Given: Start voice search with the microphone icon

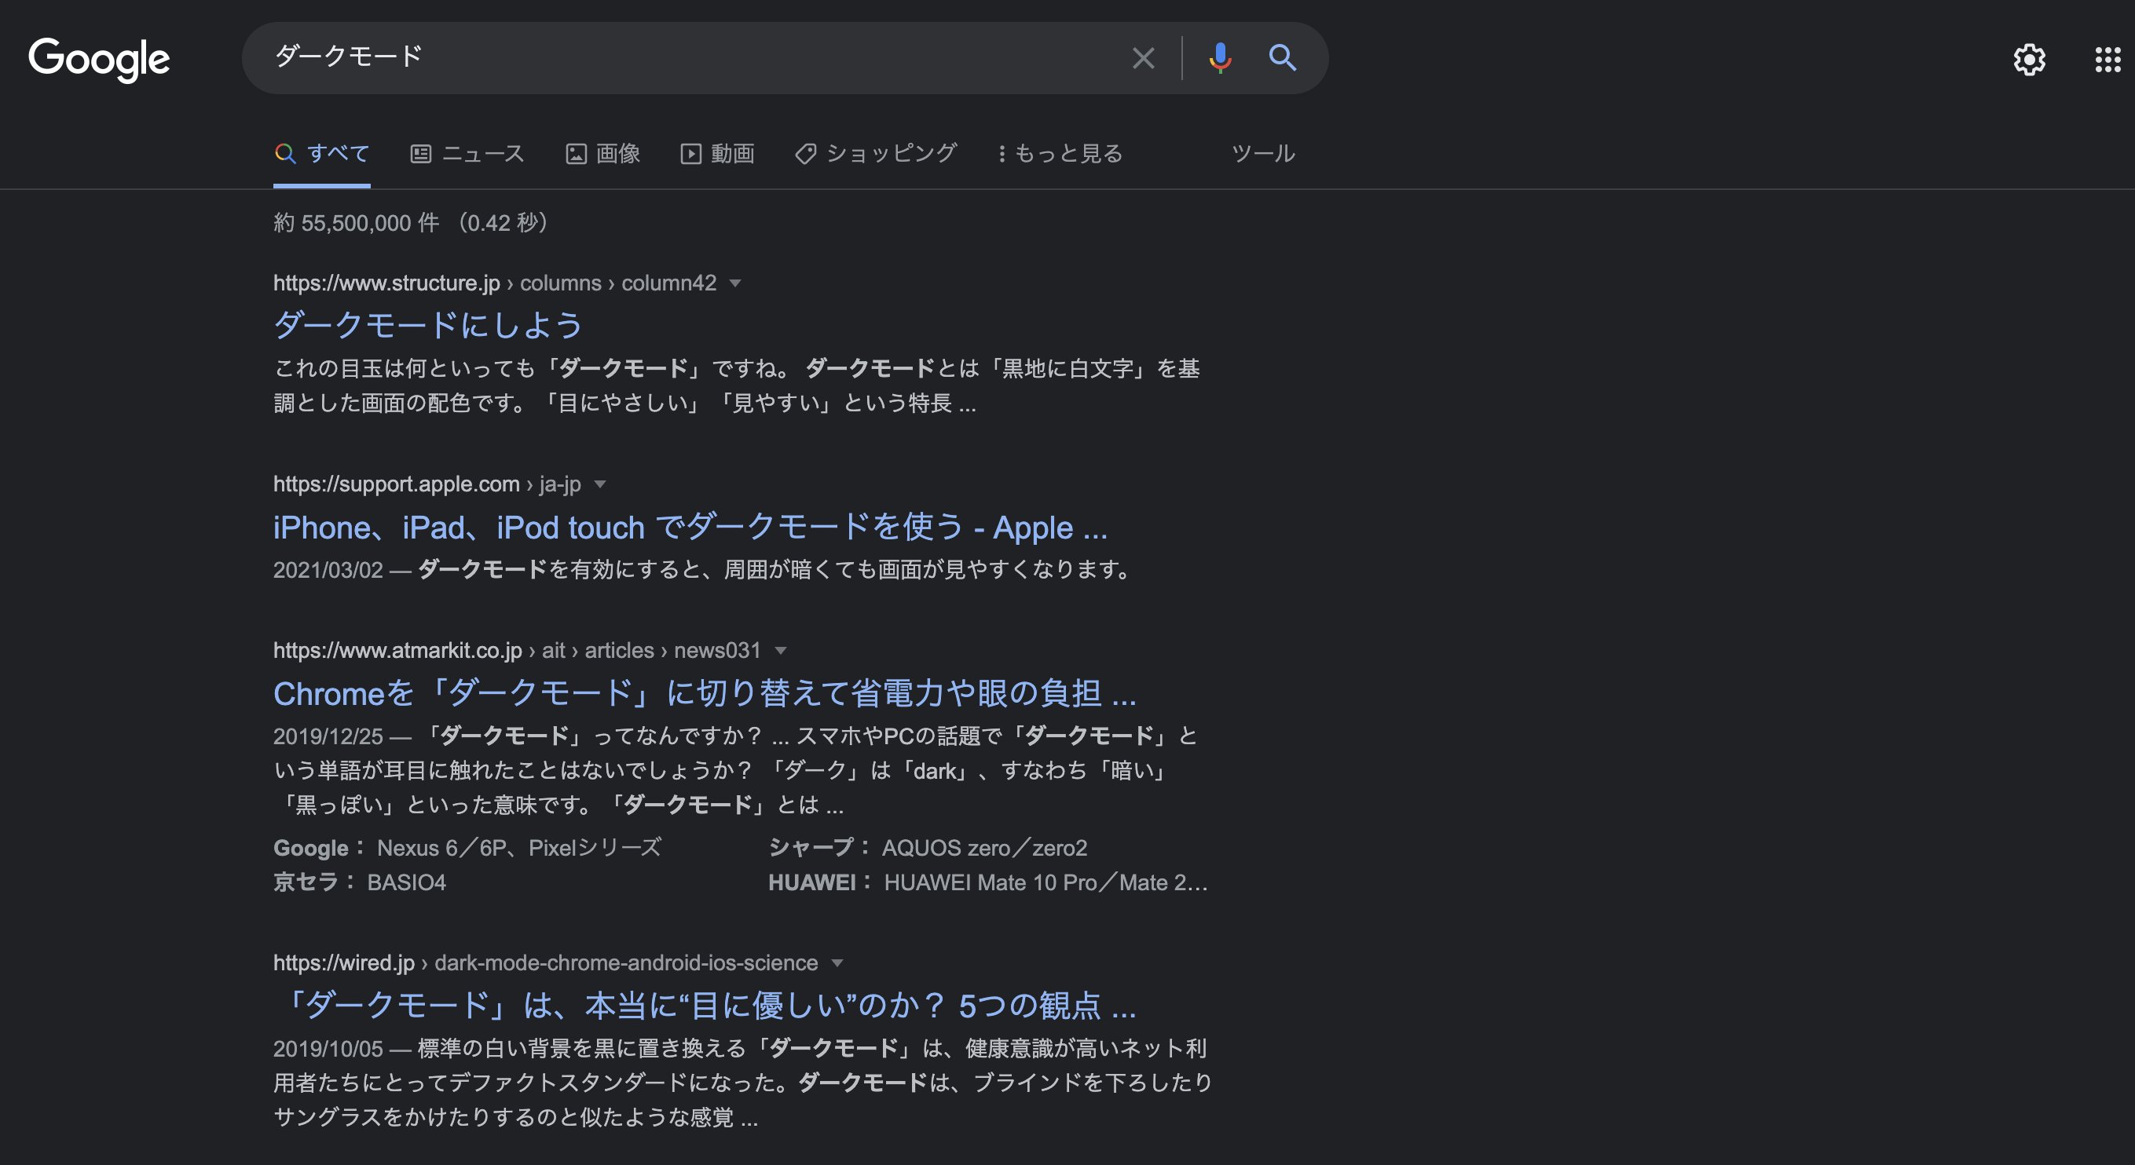Looking at the screenshot, I should tap(1219, 58).
